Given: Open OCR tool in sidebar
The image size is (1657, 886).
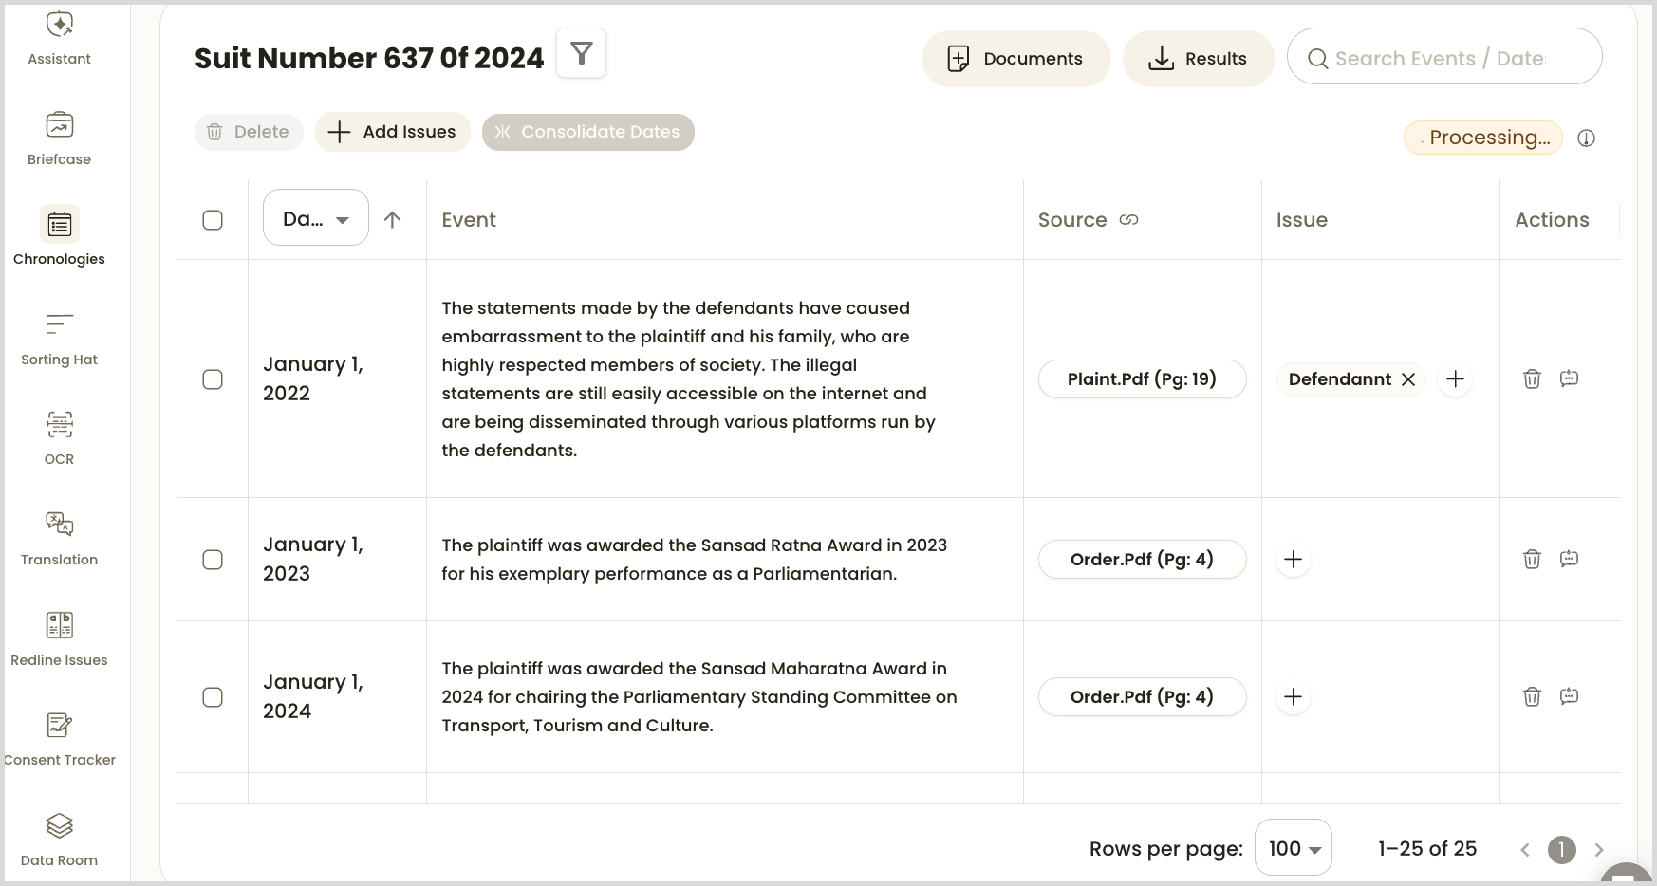Looking at the screenshot, I should pos(59,436).
